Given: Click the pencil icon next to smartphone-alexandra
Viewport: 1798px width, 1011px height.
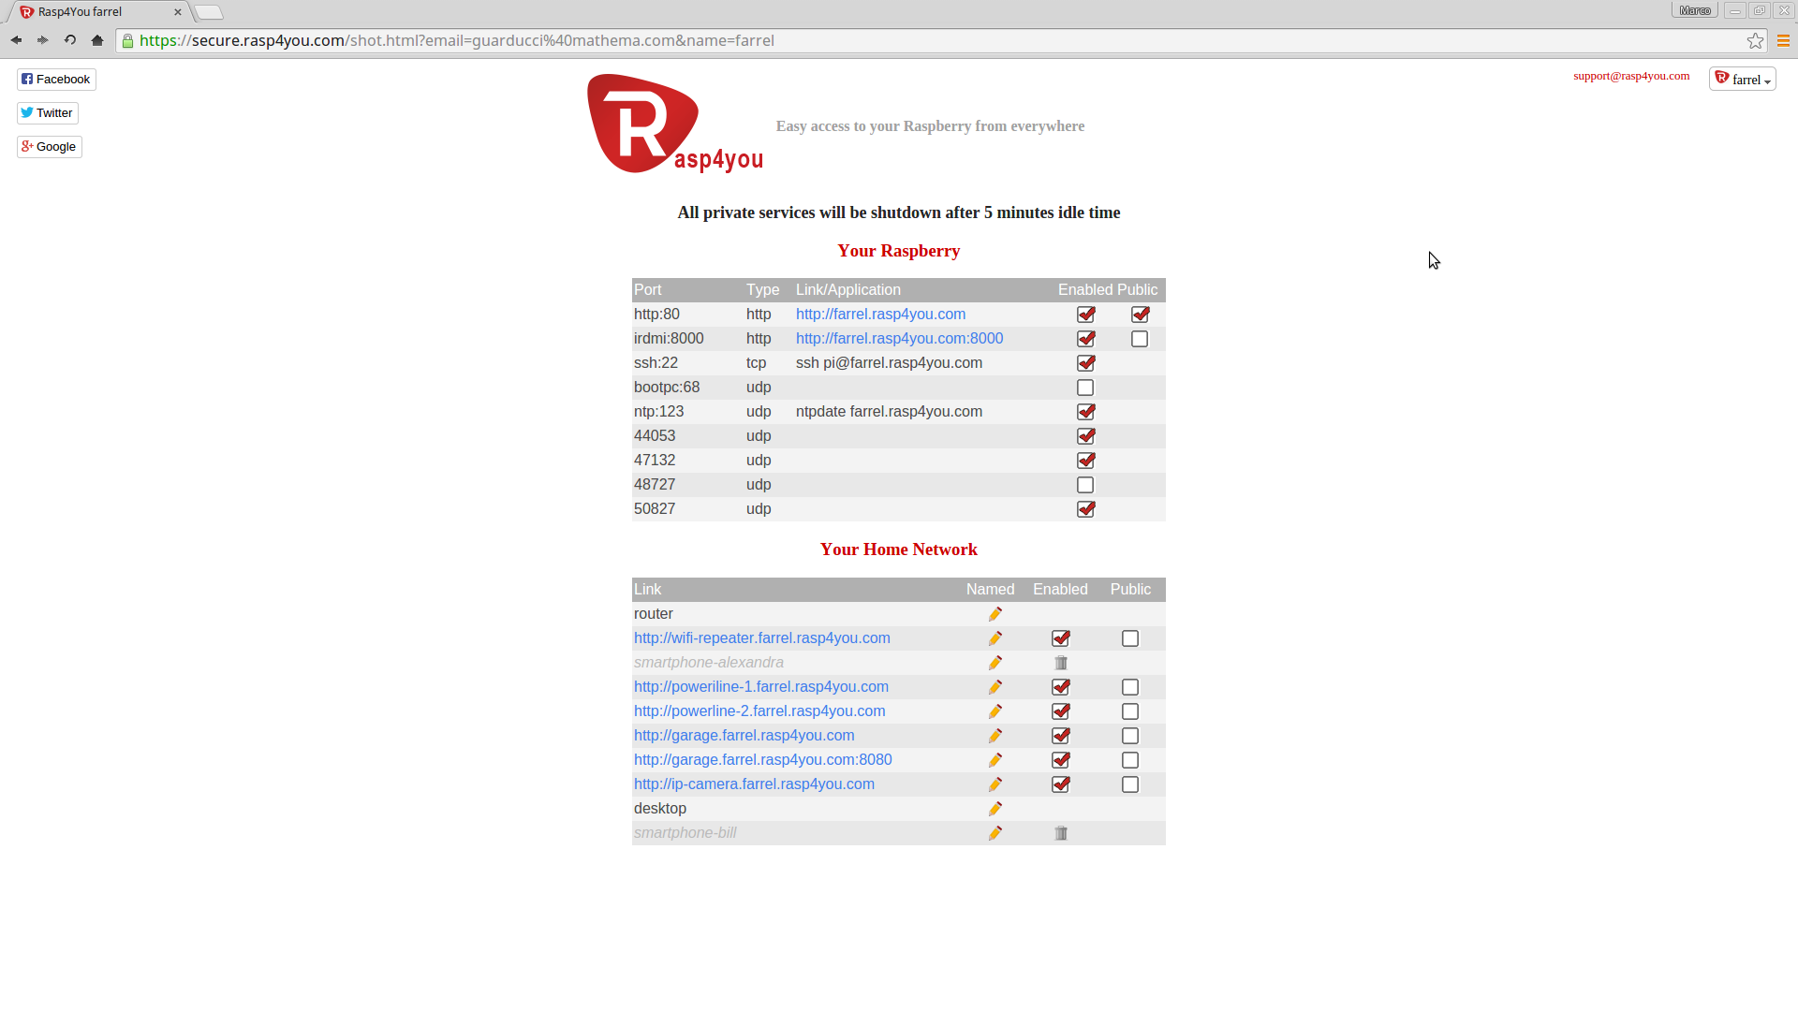Looking at the screenshot, I should tap(995, 662).
